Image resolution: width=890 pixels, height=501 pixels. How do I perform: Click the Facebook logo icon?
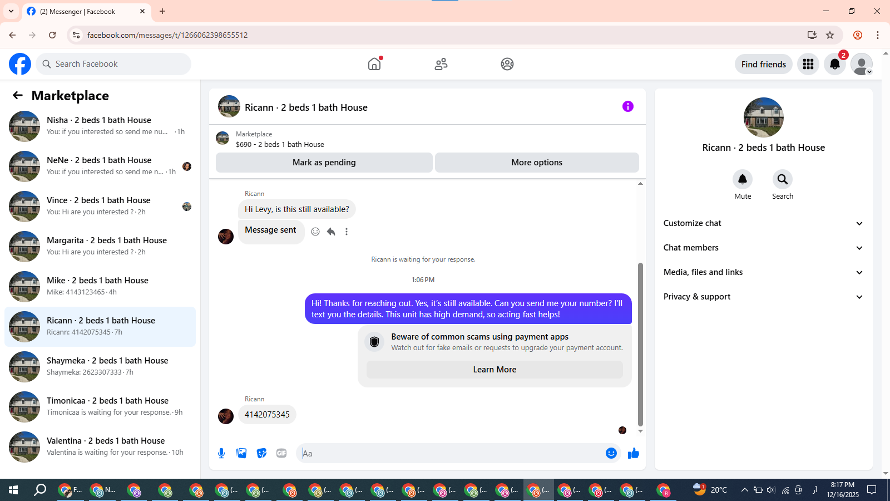click(20, 64)
